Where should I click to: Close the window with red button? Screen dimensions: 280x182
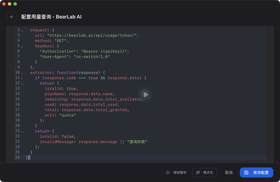(4, 4)
